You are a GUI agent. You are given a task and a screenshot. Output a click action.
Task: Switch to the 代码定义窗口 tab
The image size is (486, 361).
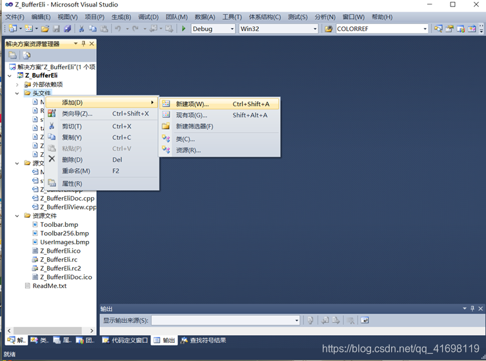coord(125,340)
